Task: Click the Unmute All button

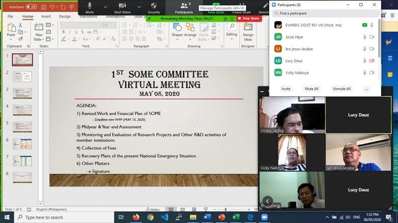Action: (342, 89)
